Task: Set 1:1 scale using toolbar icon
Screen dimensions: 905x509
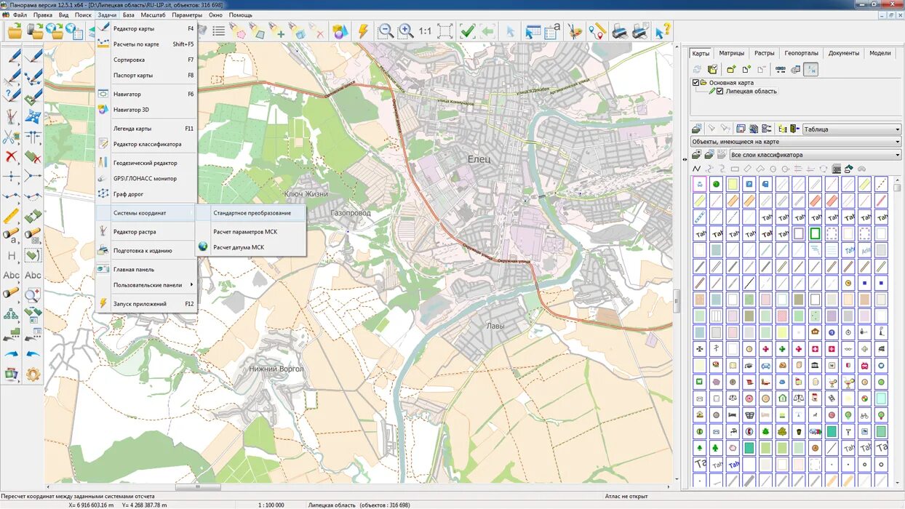Action: [x=426, y=31]
